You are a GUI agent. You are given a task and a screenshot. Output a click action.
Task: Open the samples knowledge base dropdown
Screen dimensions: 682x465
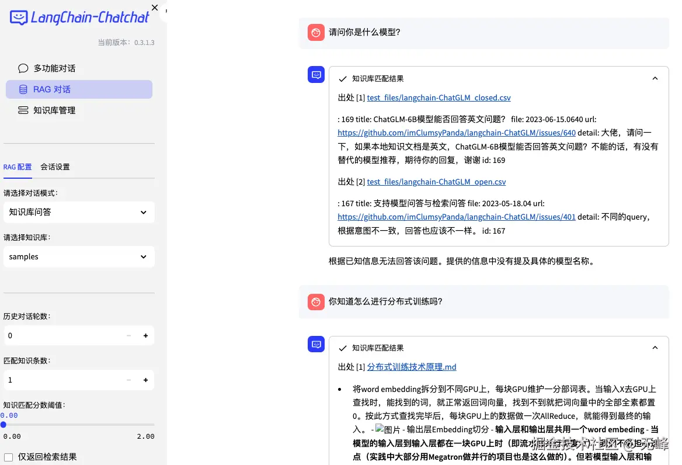point(79,256)
